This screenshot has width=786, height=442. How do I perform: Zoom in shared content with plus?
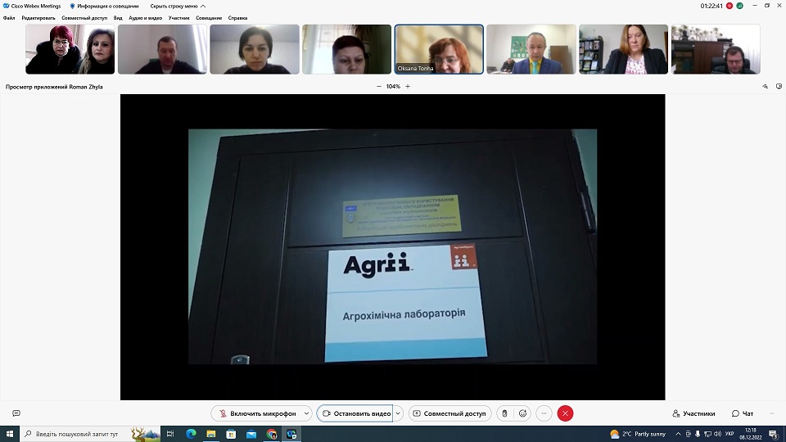(x=408, y=87)
